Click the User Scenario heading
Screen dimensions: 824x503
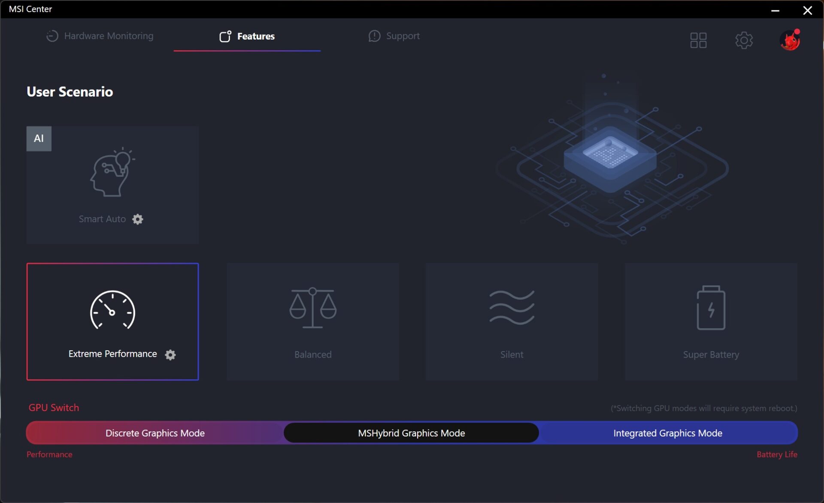click(x=70, y=92)
